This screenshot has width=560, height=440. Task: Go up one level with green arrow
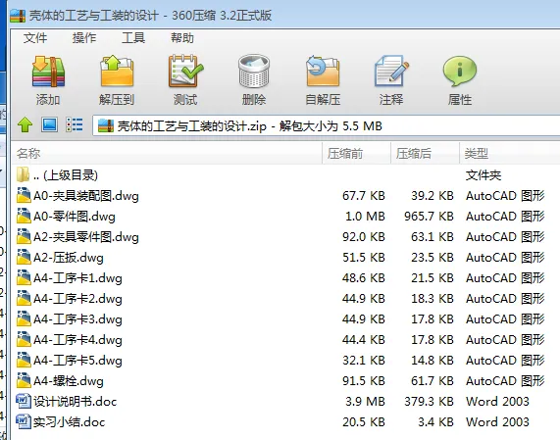[25, 125]
